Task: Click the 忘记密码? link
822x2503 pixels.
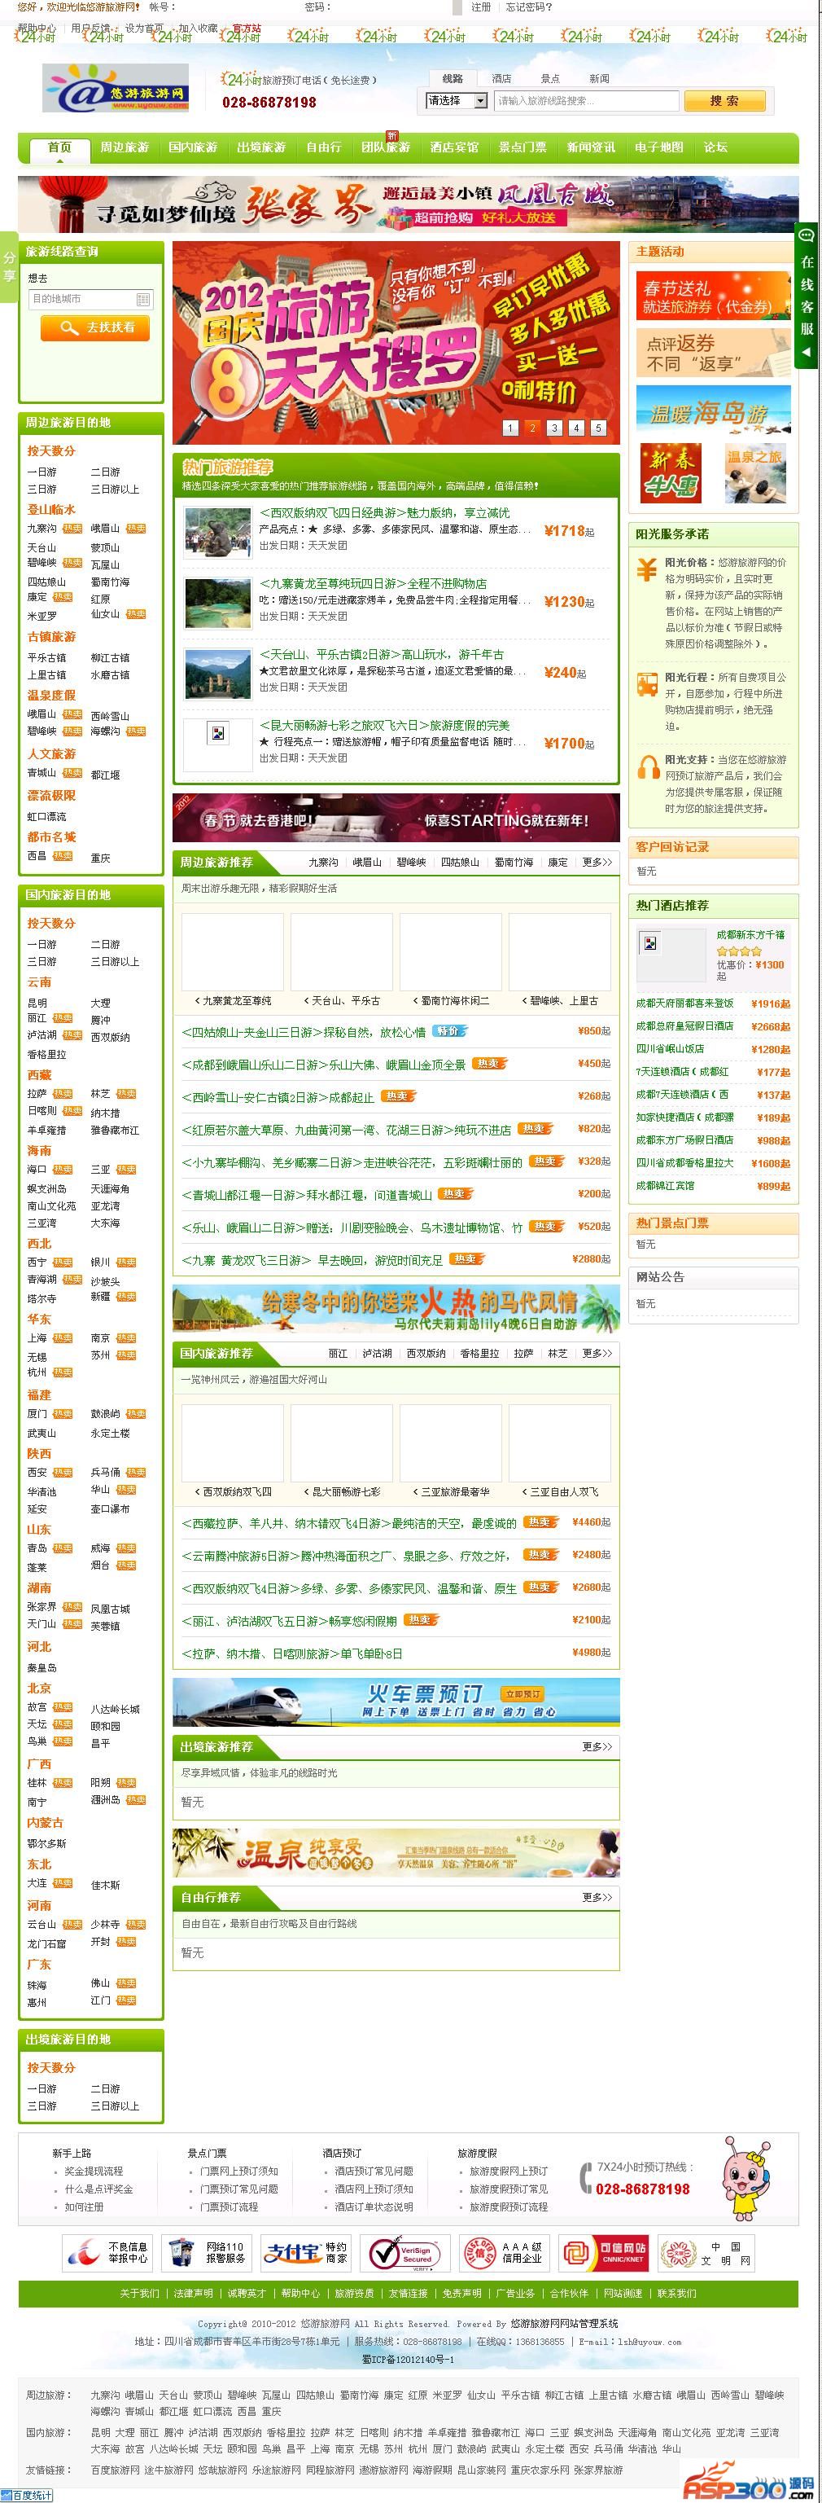Action: 529,7
